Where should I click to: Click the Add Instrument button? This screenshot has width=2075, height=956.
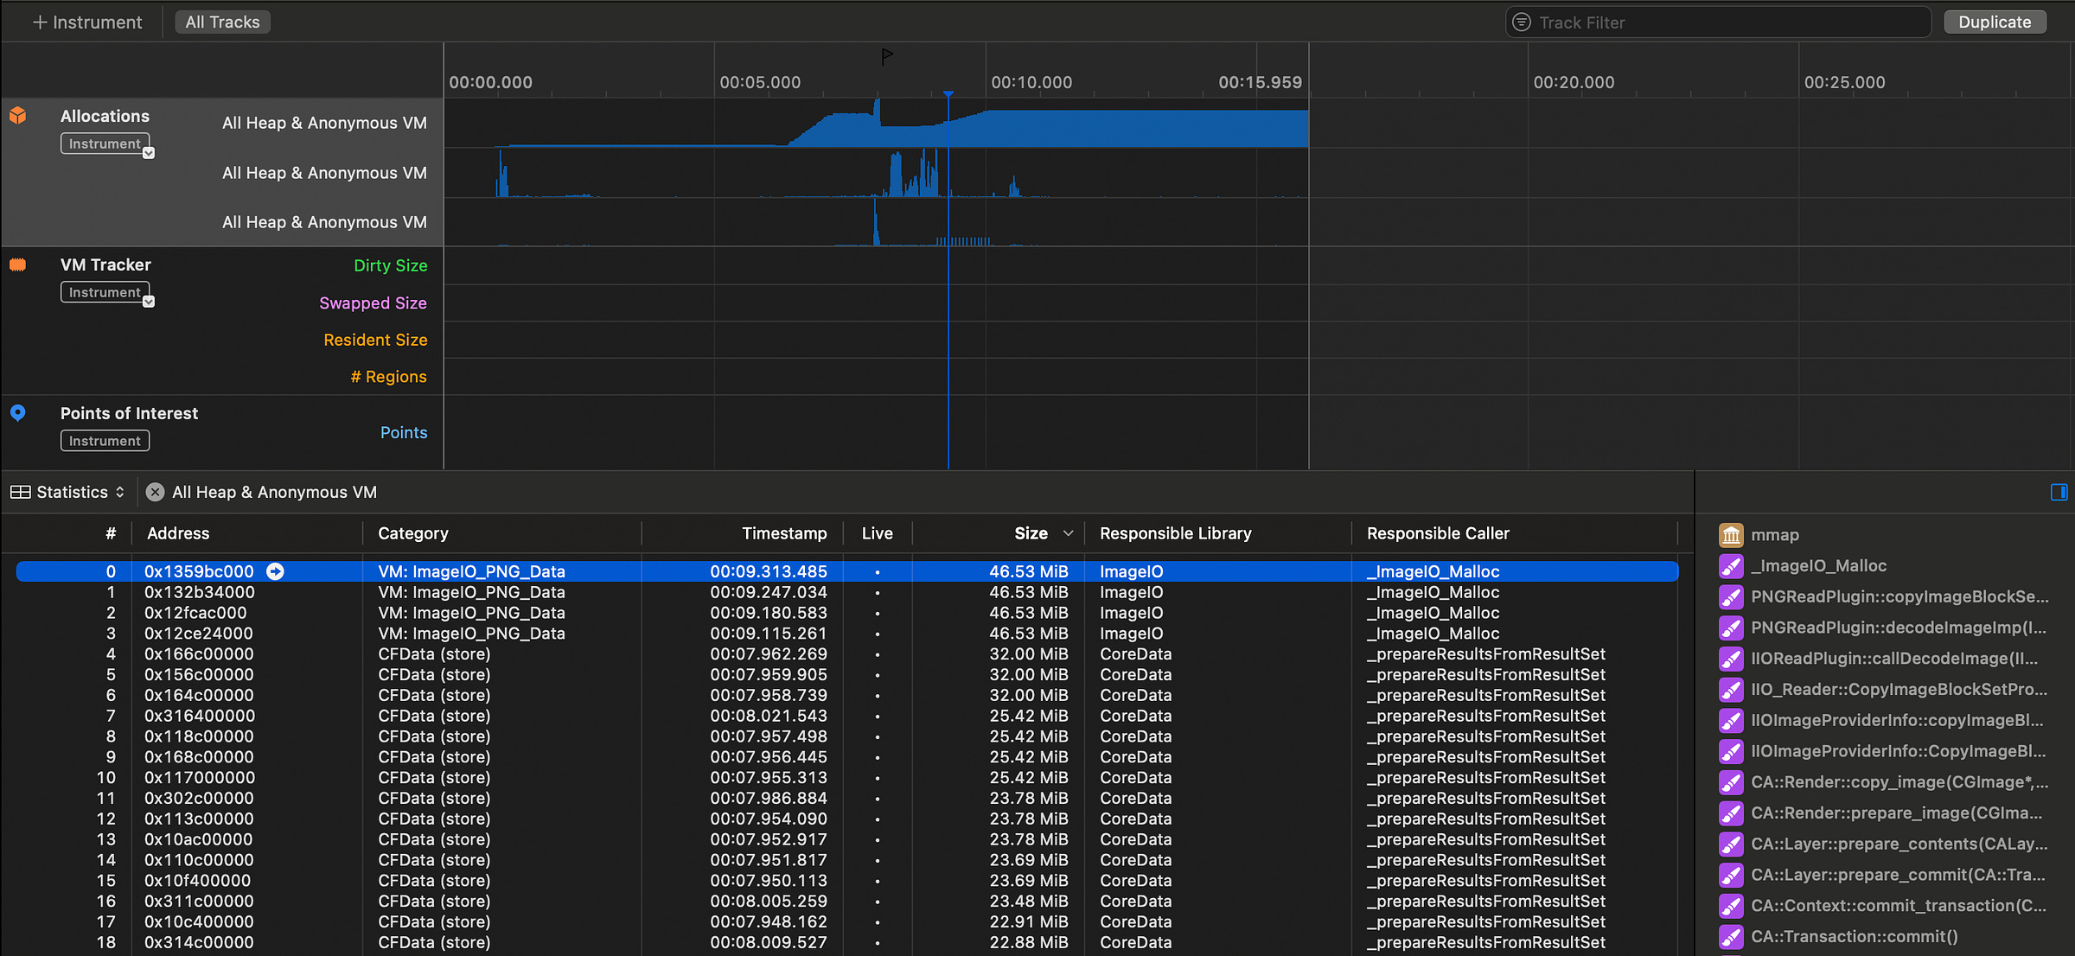(x=86, y=22)
